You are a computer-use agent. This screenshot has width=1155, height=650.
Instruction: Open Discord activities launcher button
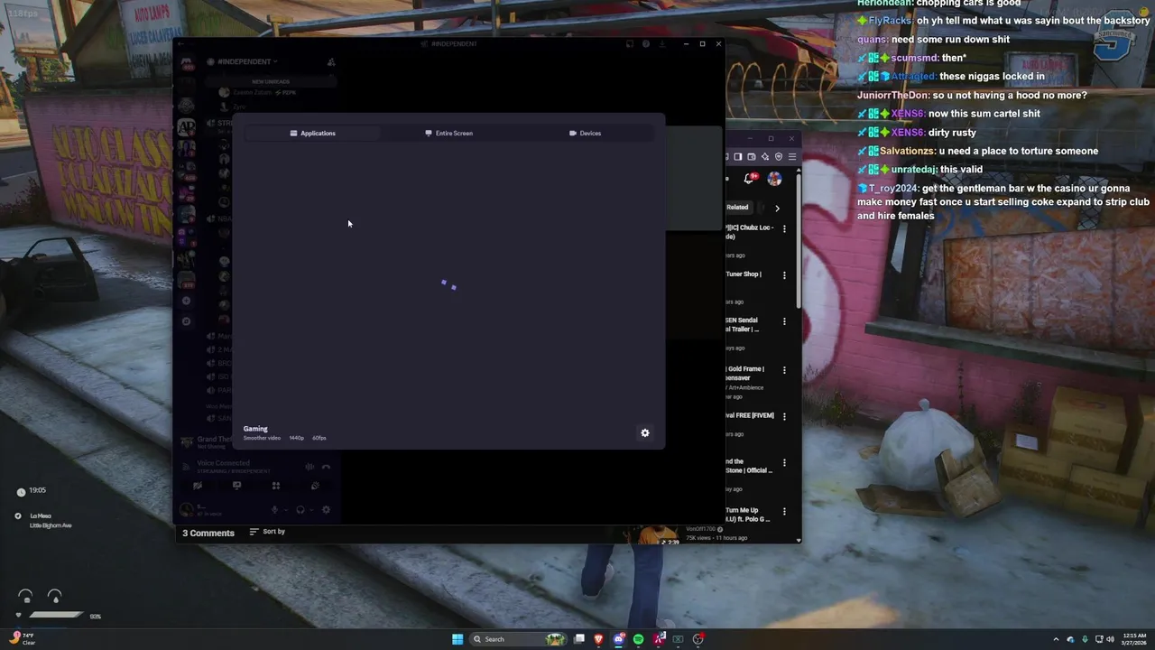pyautogui.click(x=276, y=486)
